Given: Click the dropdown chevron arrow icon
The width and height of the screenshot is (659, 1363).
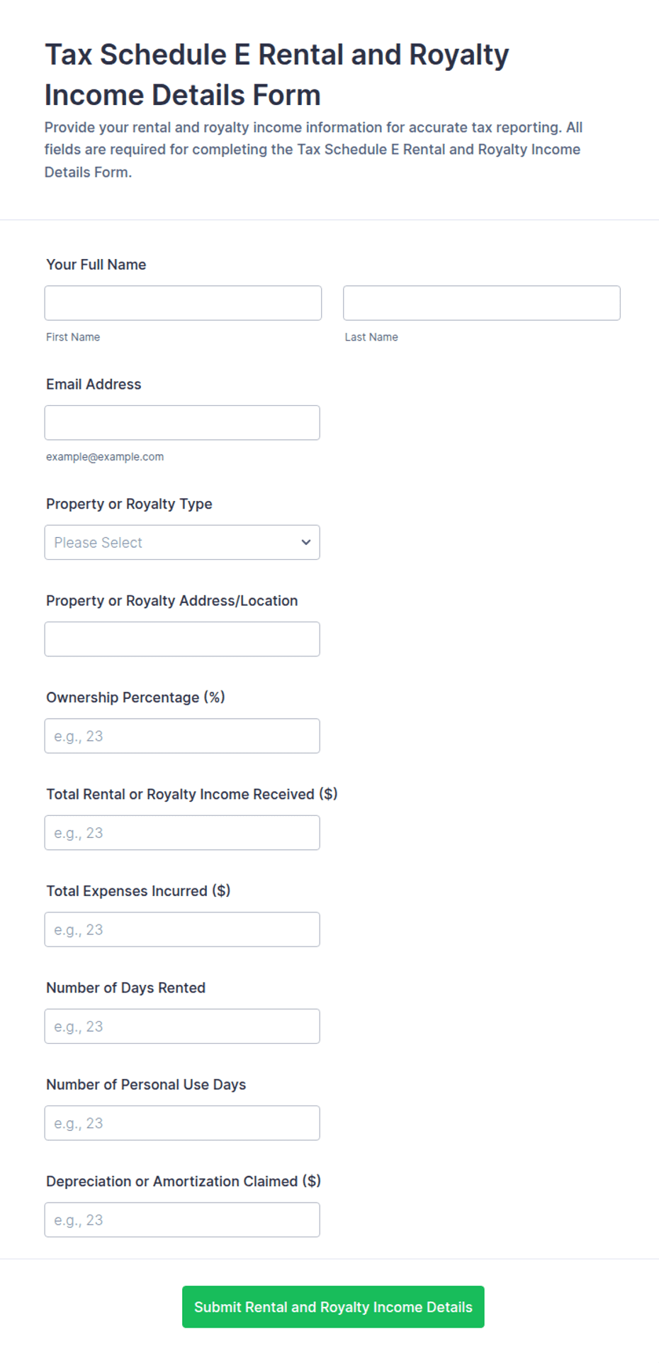Looking at the screenshot, I should [x=306, y=542].
